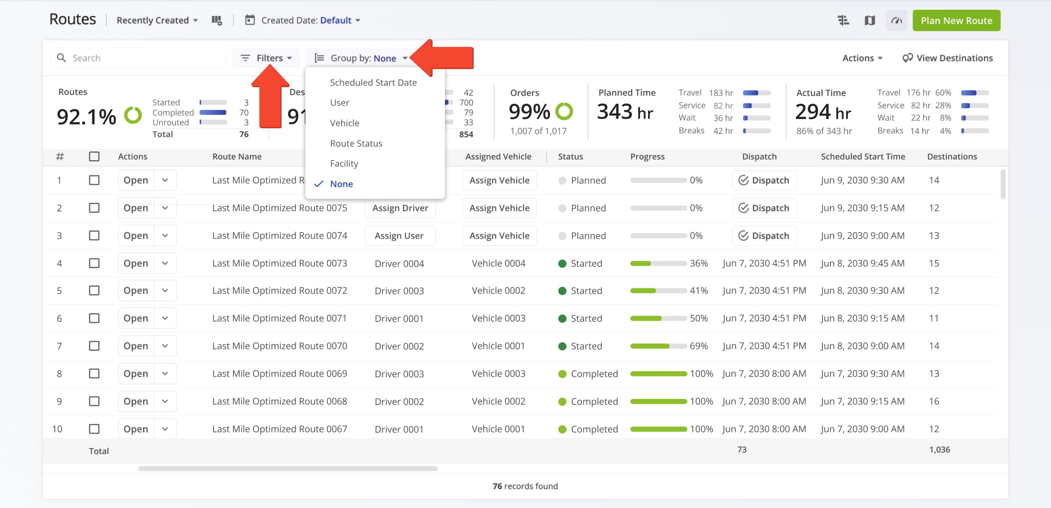This screenshot has height=508, width=1051.
Task: Click the calendar icon next to Created Date
Action: click(250, 21)
